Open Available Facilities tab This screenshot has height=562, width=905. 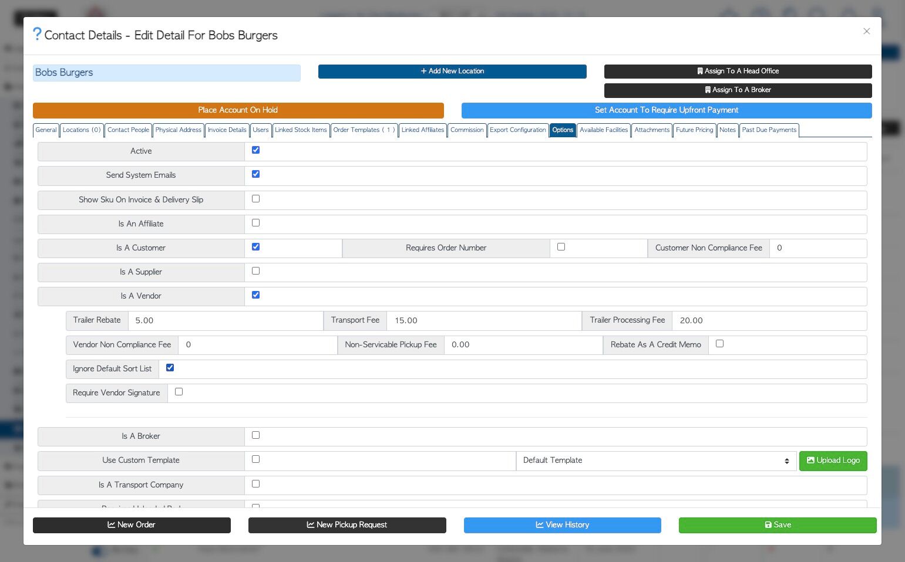tap(604, 130)
